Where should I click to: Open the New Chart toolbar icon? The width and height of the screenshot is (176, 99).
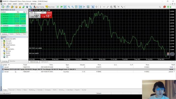point(3,7)
